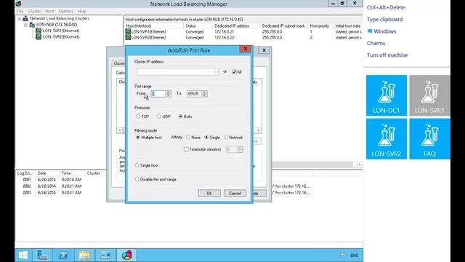The image size is (465, 262).
Task: Switch to the LON-SVR1 virtual machine
Action: pyautogui.click(x=429, y=95)
